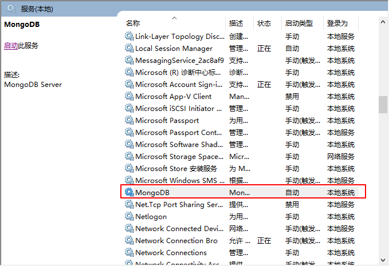Click the Microsoft Store 安装服务 gear icon
Screen dimensions: 389x266
(x=129, y=169)
